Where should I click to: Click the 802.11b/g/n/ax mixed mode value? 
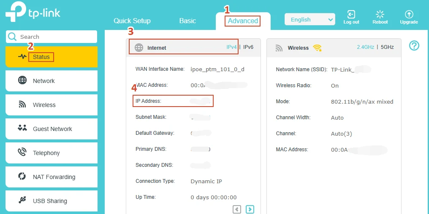(x=362, y=102)
